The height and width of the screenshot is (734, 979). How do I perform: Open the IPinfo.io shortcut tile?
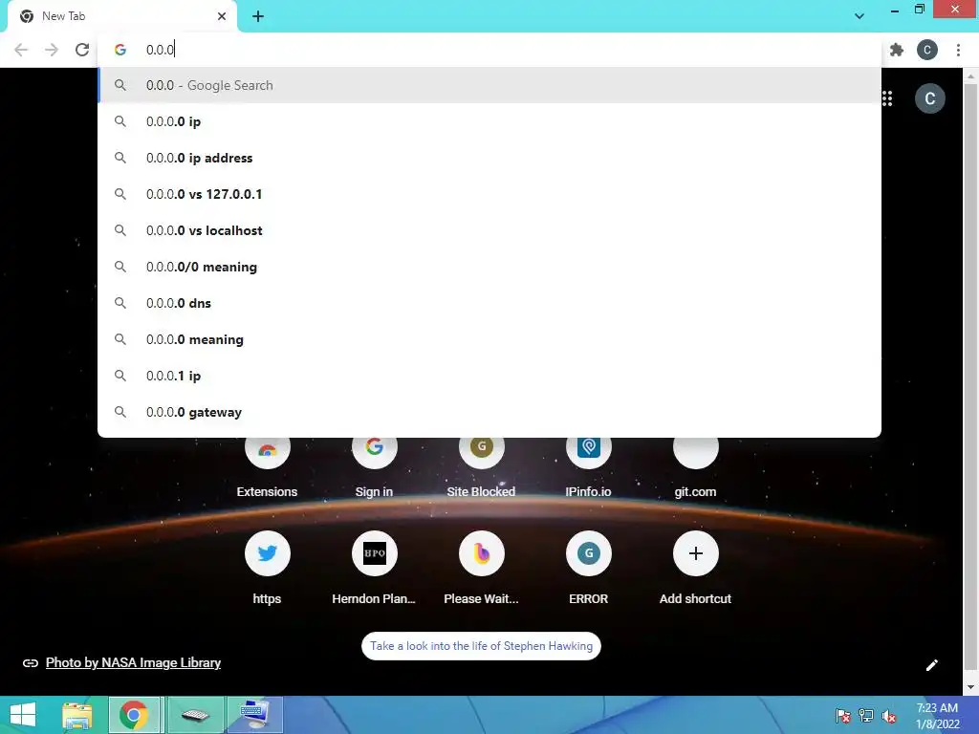(x=588, y=468)
